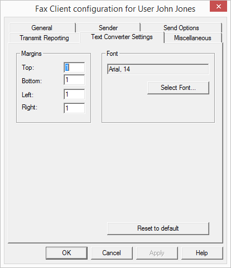Focus the Bottom margin input field
The image size is (231, 268).
click(74, 80)
